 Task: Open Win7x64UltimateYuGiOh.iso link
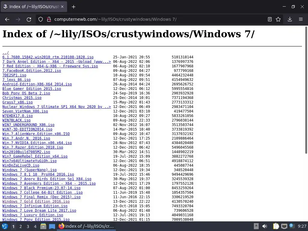point(29,161)
